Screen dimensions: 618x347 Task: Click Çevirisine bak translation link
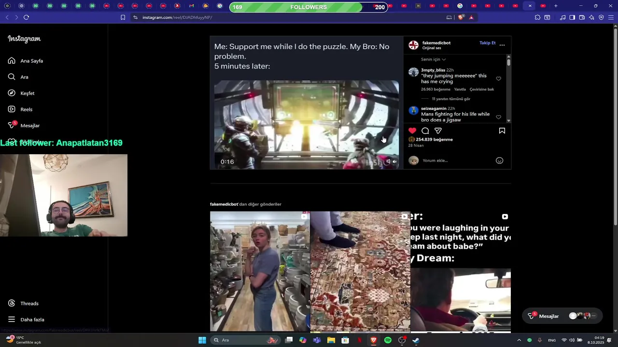click(x=482, y=89)
